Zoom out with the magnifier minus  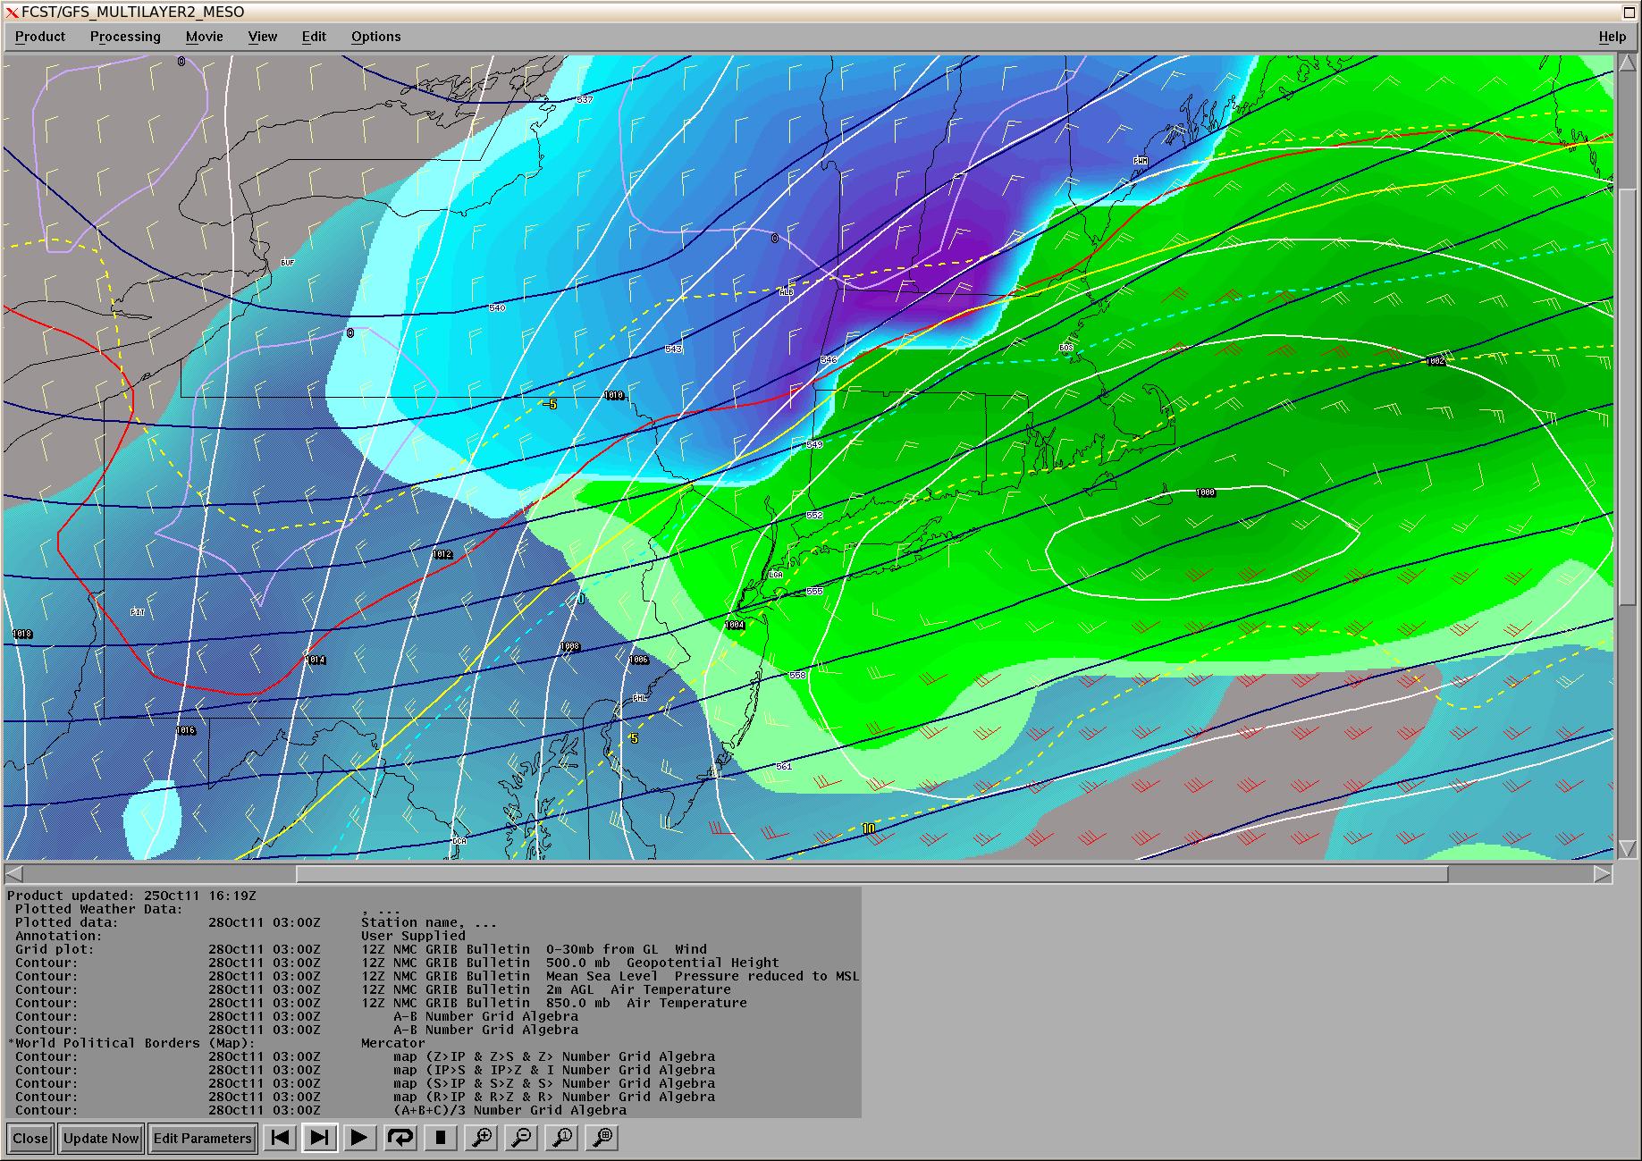pyautogui.click(x=522, y=1138)
